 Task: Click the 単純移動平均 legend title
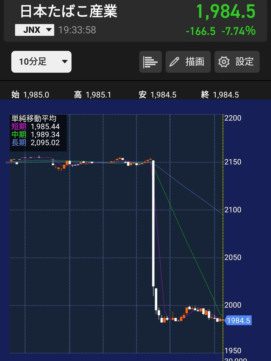(x=34, y=118)
